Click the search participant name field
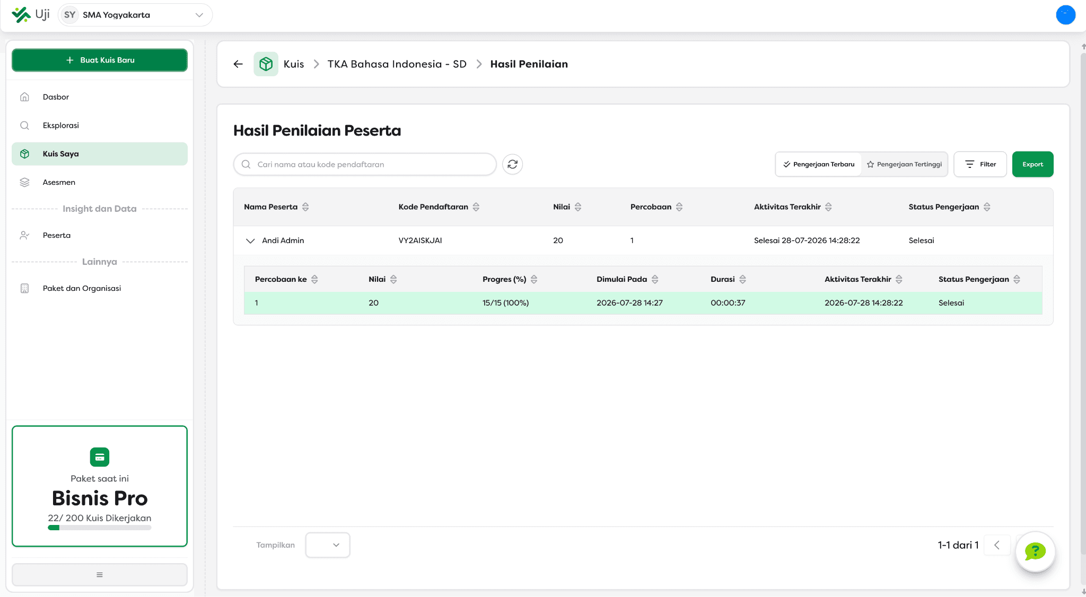 pos(365,164)
